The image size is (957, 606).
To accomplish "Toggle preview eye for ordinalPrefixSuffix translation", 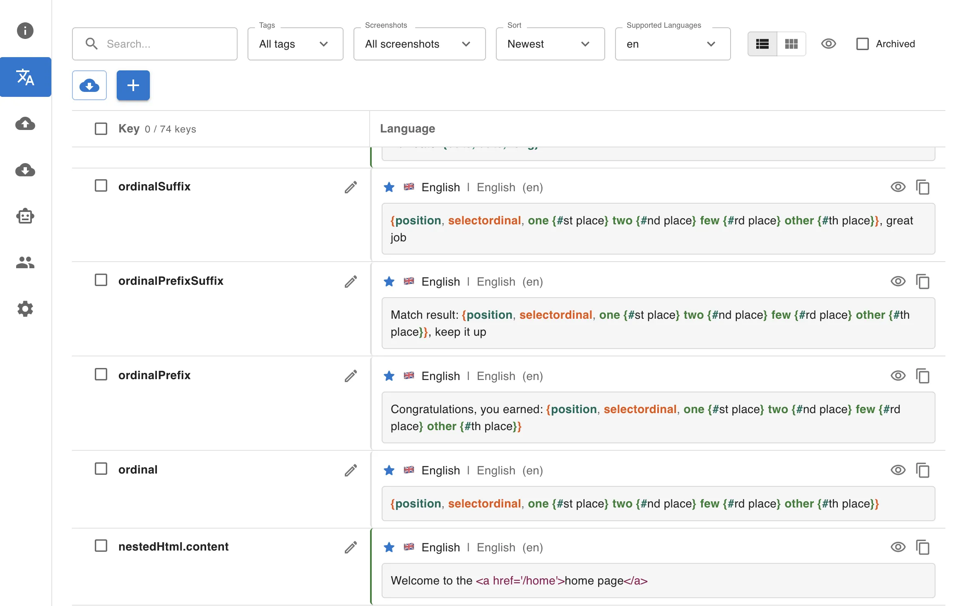I will pyautogui.click(x=898, y=281).
